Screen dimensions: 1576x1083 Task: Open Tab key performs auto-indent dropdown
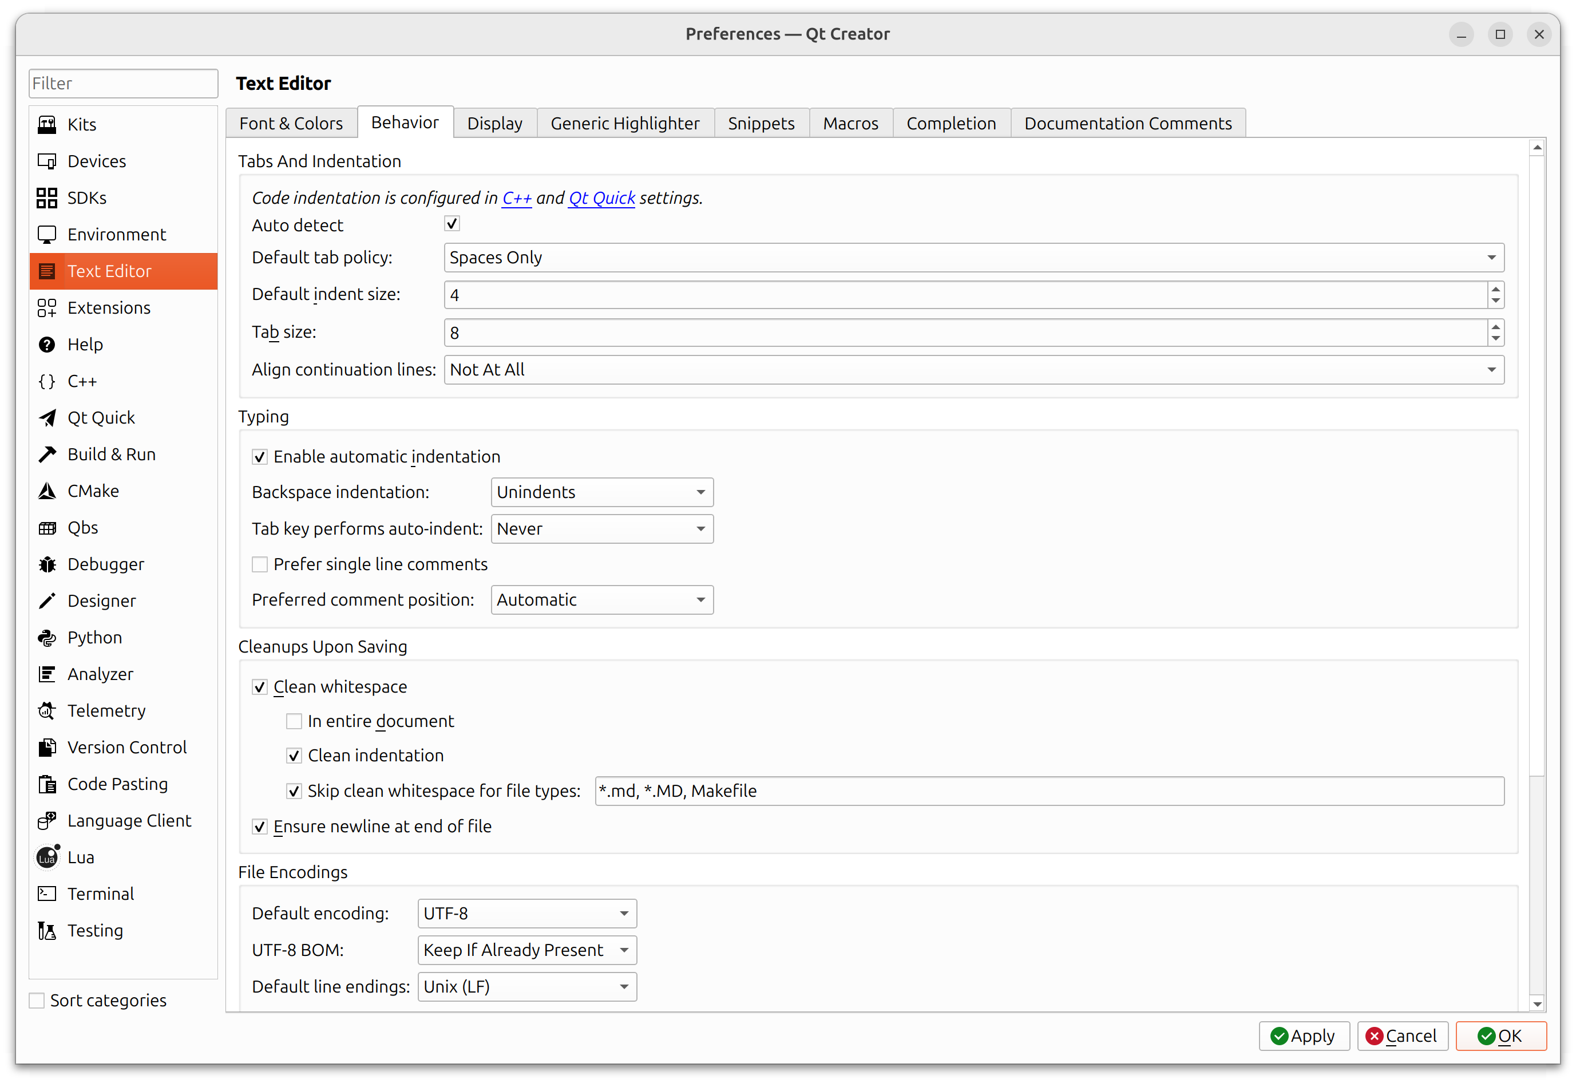pos(602,529)
